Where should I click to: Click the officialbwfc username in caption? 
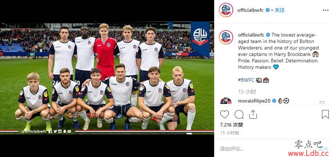click(x=251, y=35)
